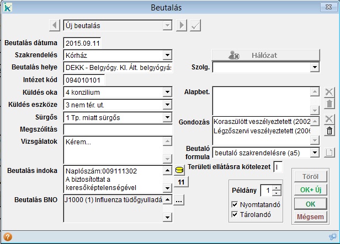Open blank document icon beside Beutaló formula
Image resolution: width=340 pixels, height=244 pixels.
329,153
